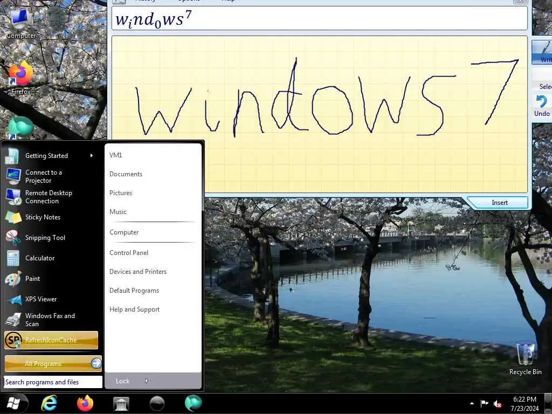This screenshot has height=414, width=552.
Task: Open the dark round taskbar app
Action: click(157, 403)
